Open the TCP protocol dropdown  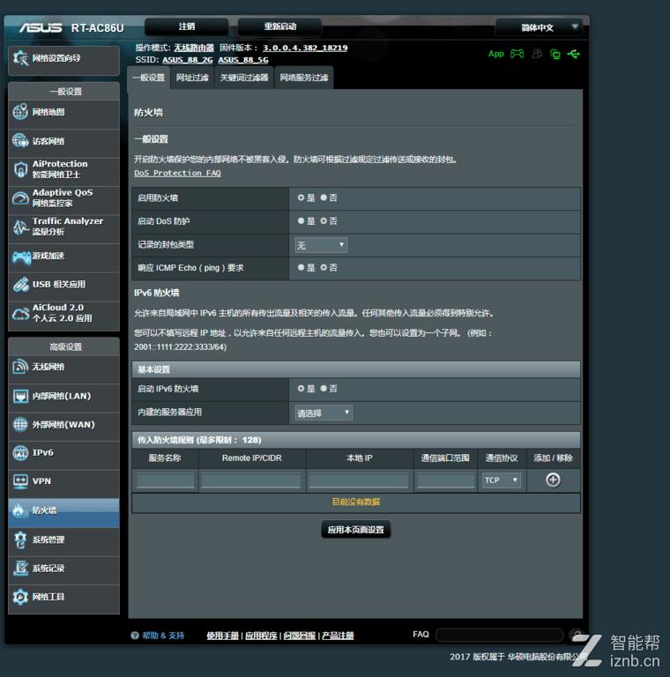click(502, 480)
